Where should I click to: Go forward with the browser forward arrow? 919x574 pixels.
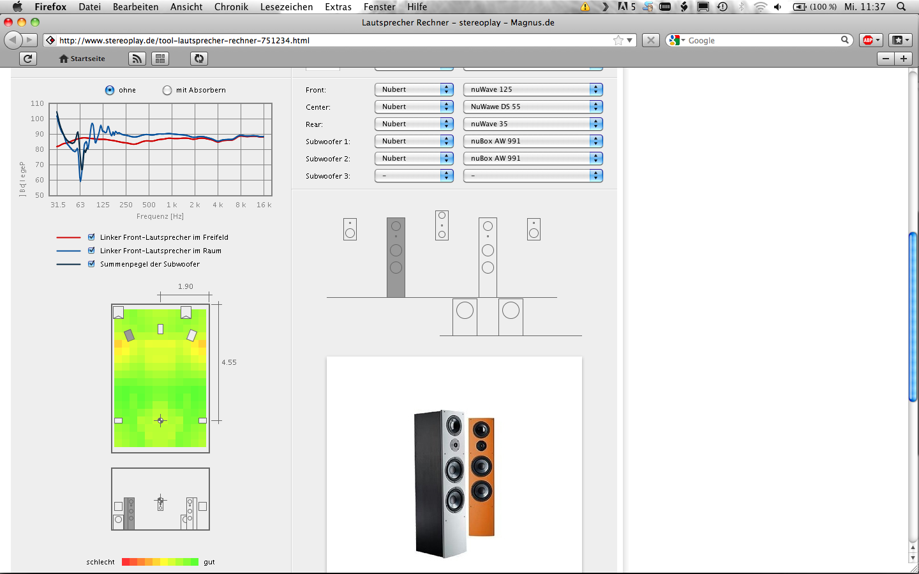pyautogui.click(x=30, y=40)
